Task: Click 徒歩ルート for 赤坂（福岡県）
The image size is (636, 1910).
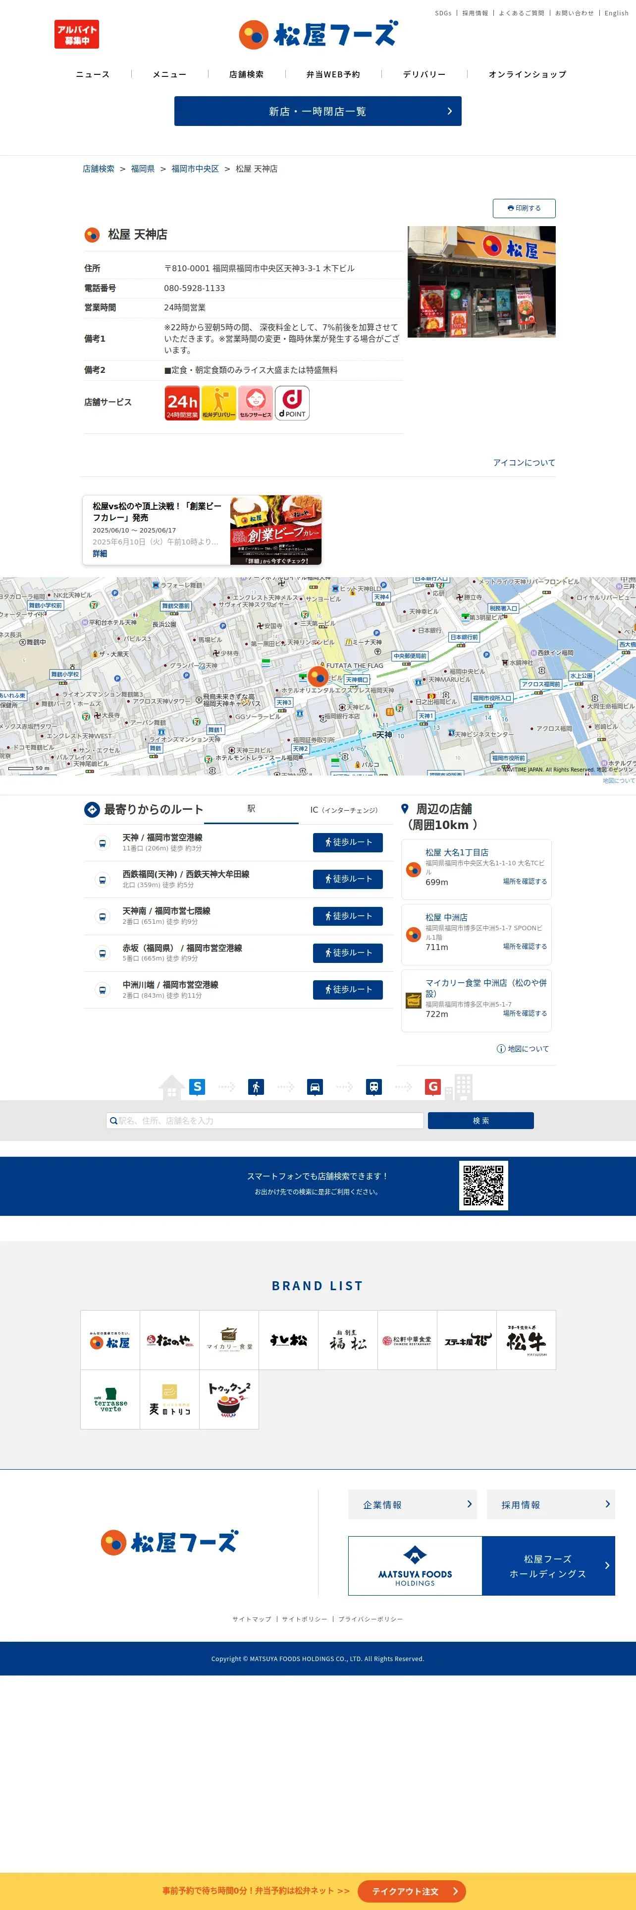Action: (348, 953)
